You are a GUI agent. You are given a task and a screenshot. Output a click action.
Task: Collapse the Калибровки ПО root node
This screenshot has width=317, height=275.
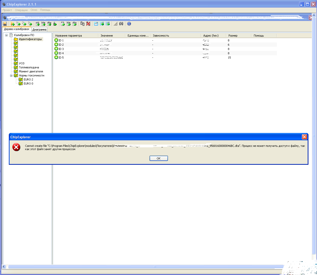pos(7,35)
